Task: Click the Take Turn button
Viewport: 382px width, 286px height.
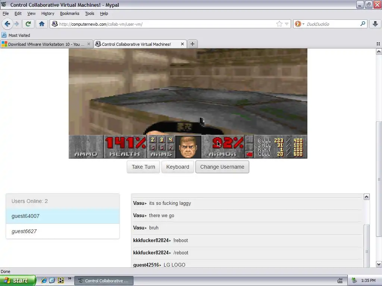Action: (143, 167)
